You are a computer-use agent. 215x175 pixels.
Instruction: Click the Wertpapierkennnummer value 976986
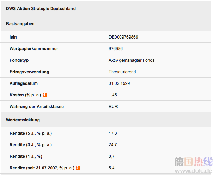pyautogui.click(x=116, y=49)
